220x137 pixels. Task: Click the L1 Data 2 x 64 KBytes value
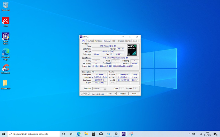click(x=123, y=75)
